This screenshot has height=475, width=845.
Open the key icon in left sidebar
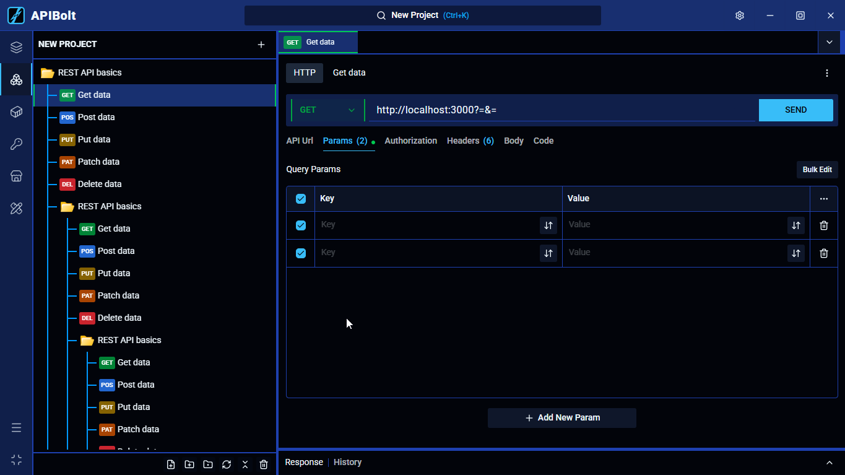click(17, 144)
